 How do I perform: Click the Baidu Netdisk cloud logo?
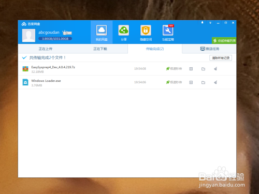click(x=24, y=24)
